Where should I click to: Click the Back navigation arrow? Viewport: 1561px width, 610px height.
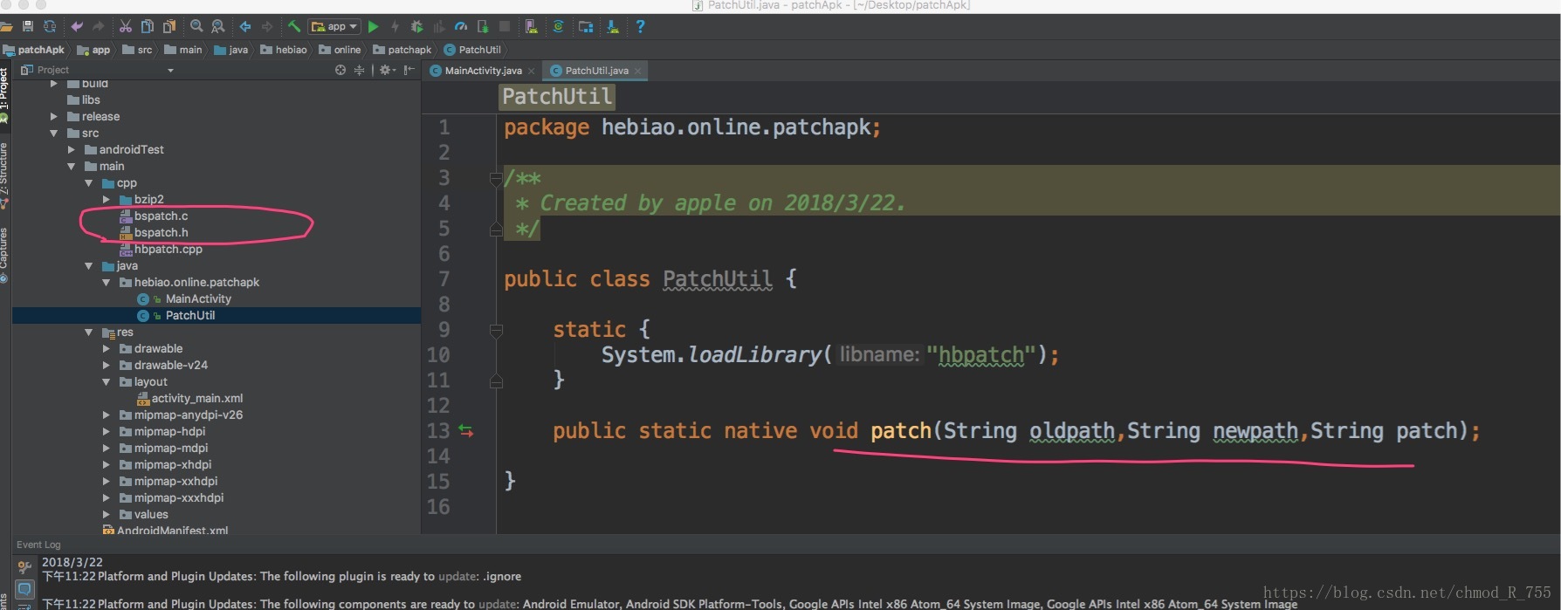(x=245, y=26)
